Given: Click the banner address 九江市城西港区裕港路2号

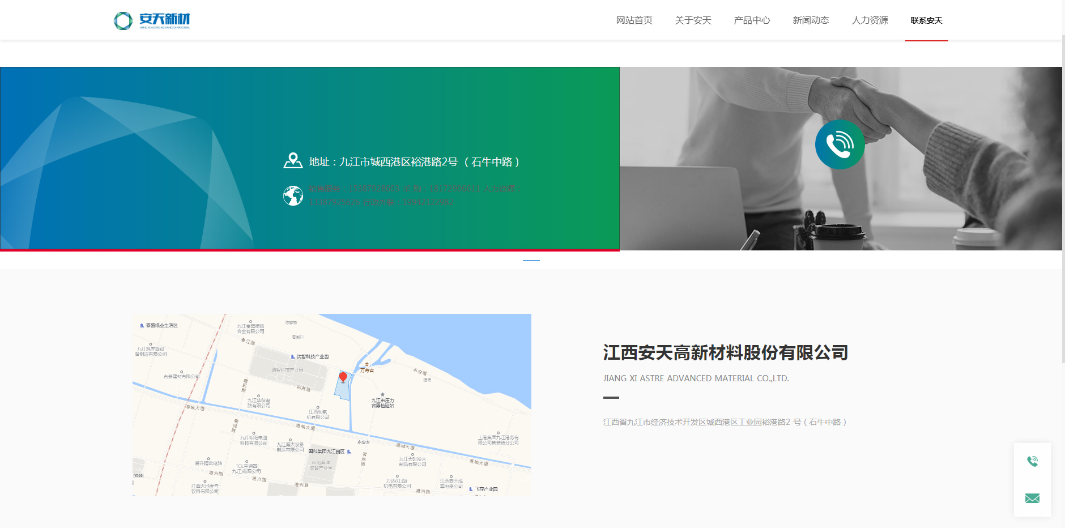Looking at the screenshot, I should [398, 162].
